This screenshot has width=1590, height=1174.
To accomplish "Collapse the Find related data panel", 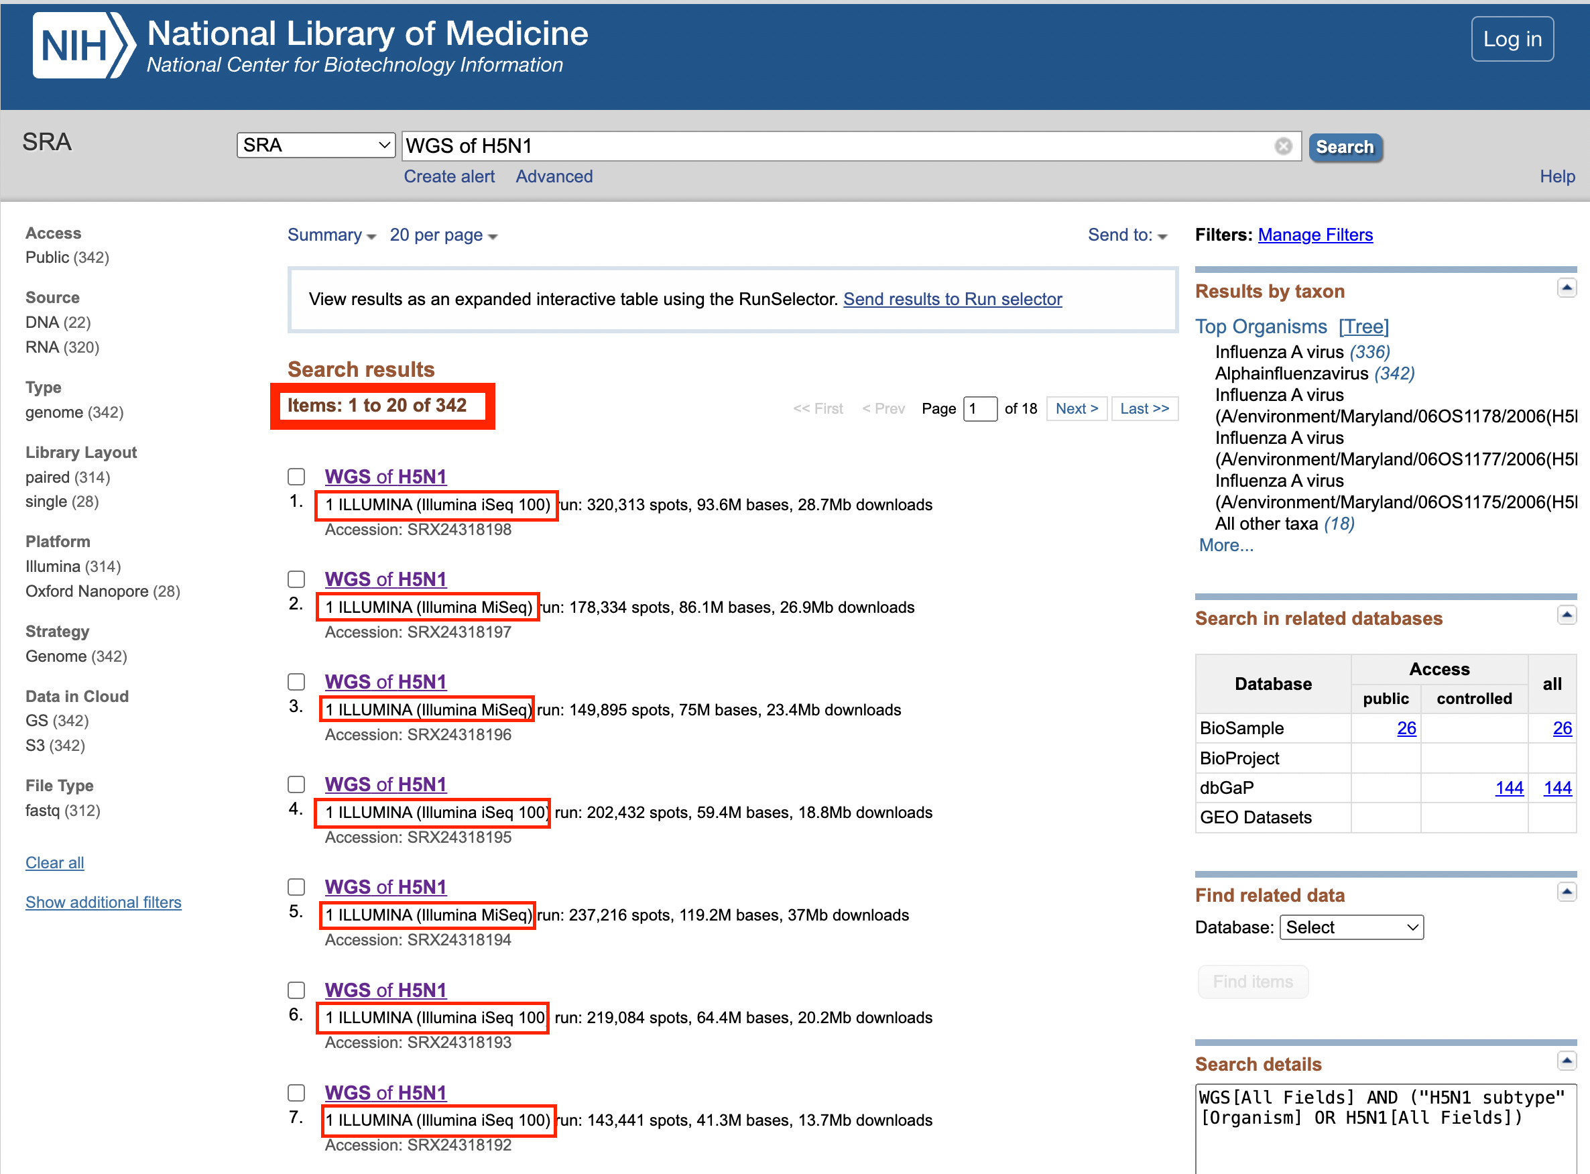I will point(1567,892).
